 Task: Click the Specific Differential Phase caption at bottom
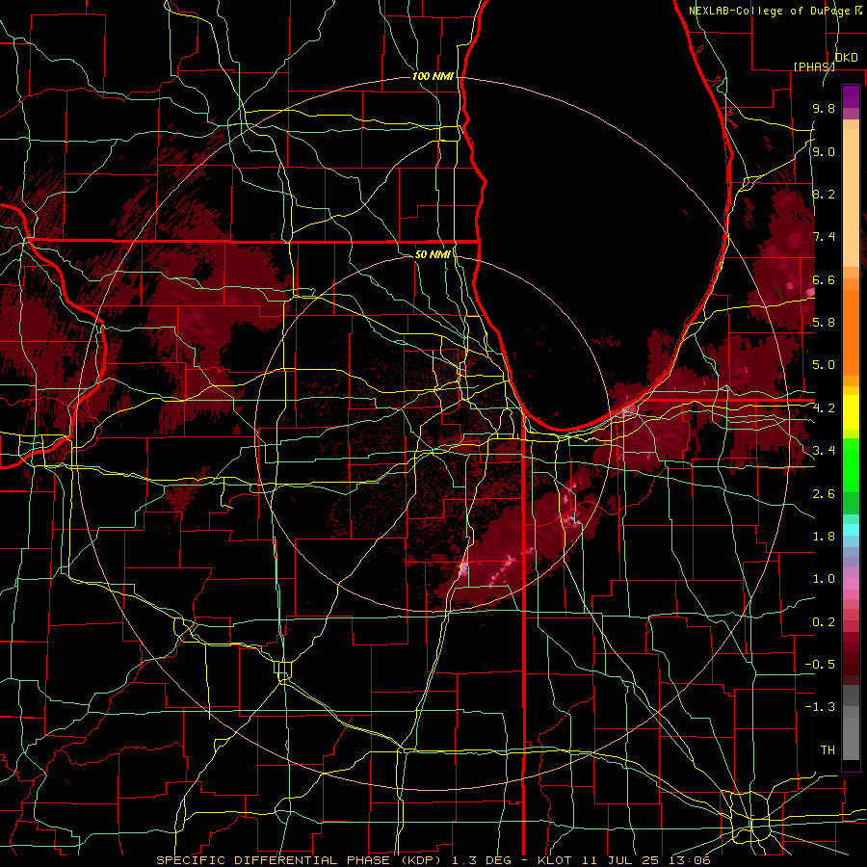click(433, 860)
